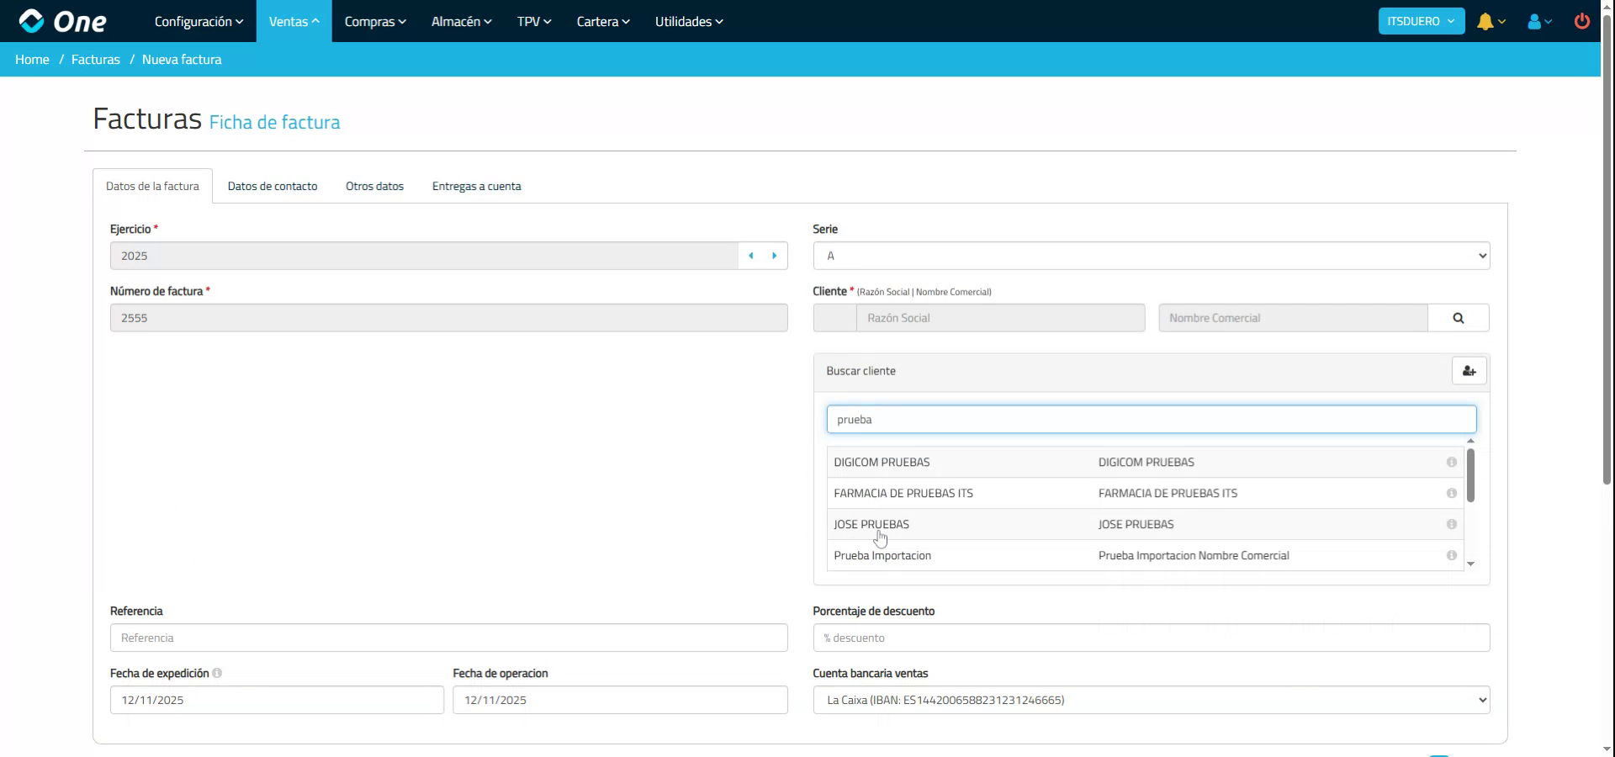Click the power logout icon

[1582, 21]
